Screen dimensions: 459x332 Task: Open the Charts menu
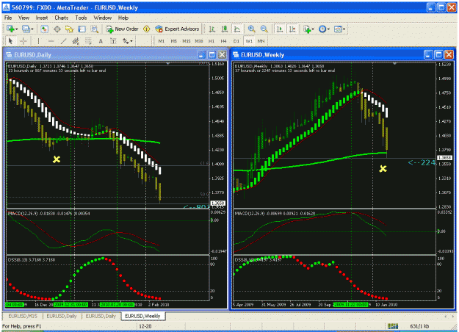61,18
